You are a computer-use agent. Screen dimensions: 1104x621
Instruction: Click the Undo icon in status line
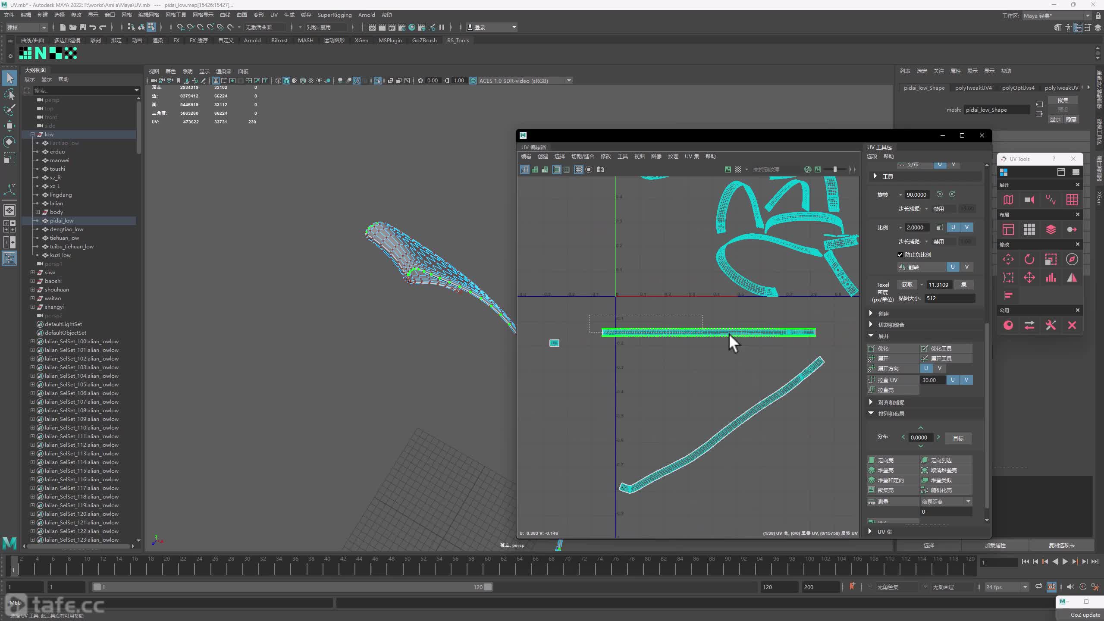tap(93, 27)
